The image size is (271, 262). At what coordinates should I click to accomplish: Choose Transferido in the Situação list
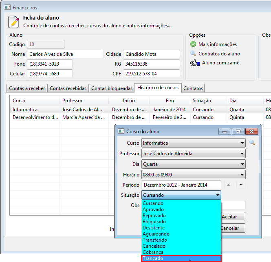tap(181, 240)
